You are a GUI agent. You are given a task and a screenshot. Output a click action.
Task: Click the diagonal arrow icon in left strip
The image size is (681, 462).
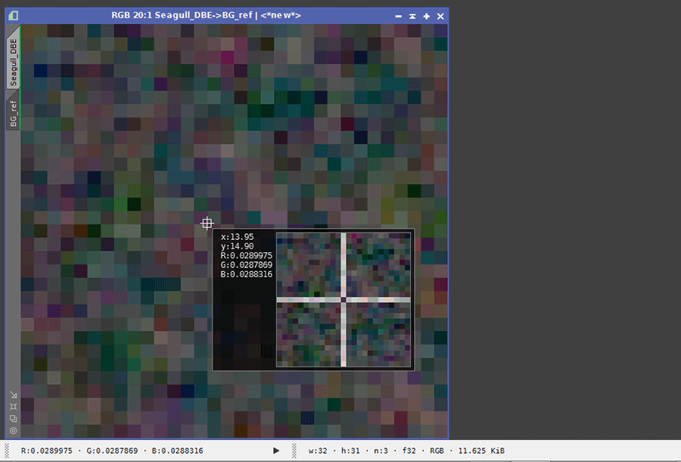point(14,395)
